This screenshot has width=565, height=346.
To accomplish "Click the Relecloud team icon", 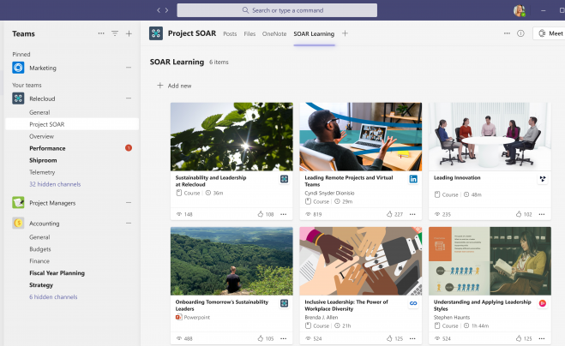I will tap(18, 98).
